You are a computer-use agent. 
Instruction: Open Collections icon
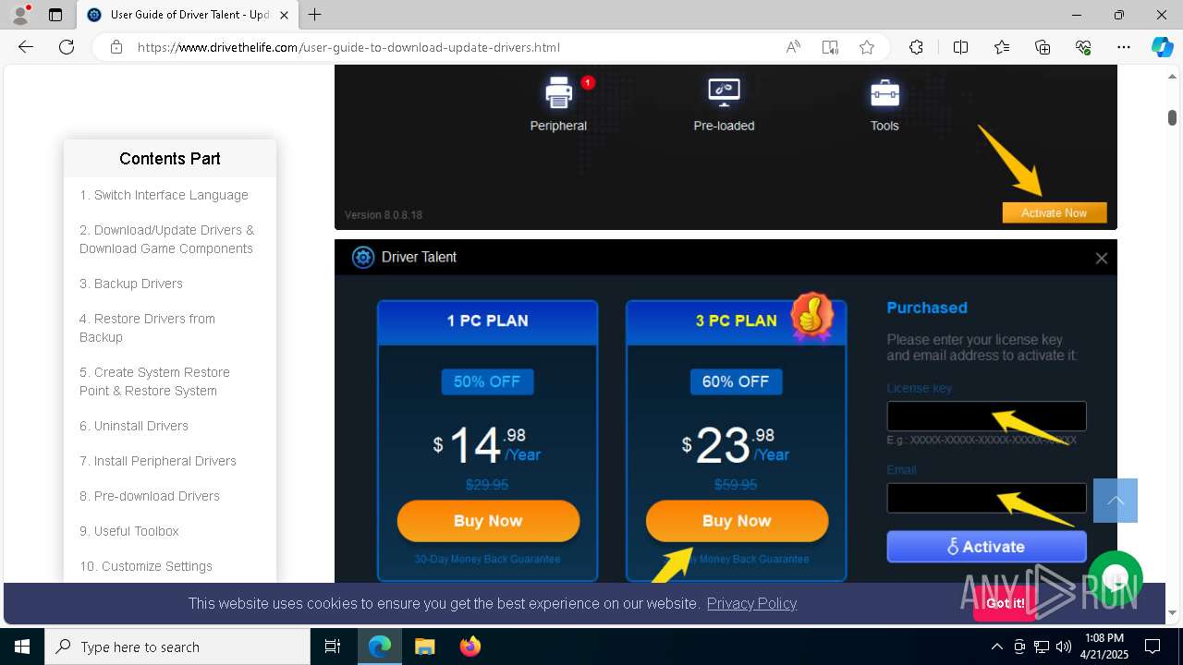tap(1043, 47)
